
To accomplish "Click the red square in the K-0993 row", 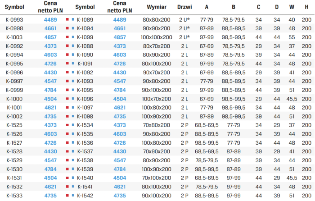I will coord(67,19).
